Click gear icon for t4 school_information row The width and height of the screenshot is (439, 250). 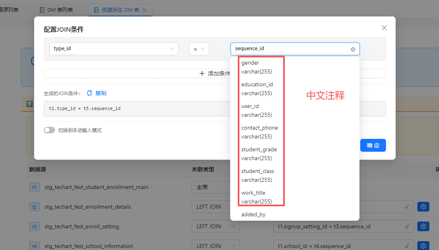[423, 246]
